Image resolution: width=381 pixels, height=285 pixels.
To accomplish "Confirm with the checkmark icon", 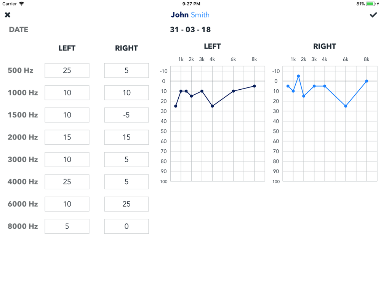I will tap(373, 15).
